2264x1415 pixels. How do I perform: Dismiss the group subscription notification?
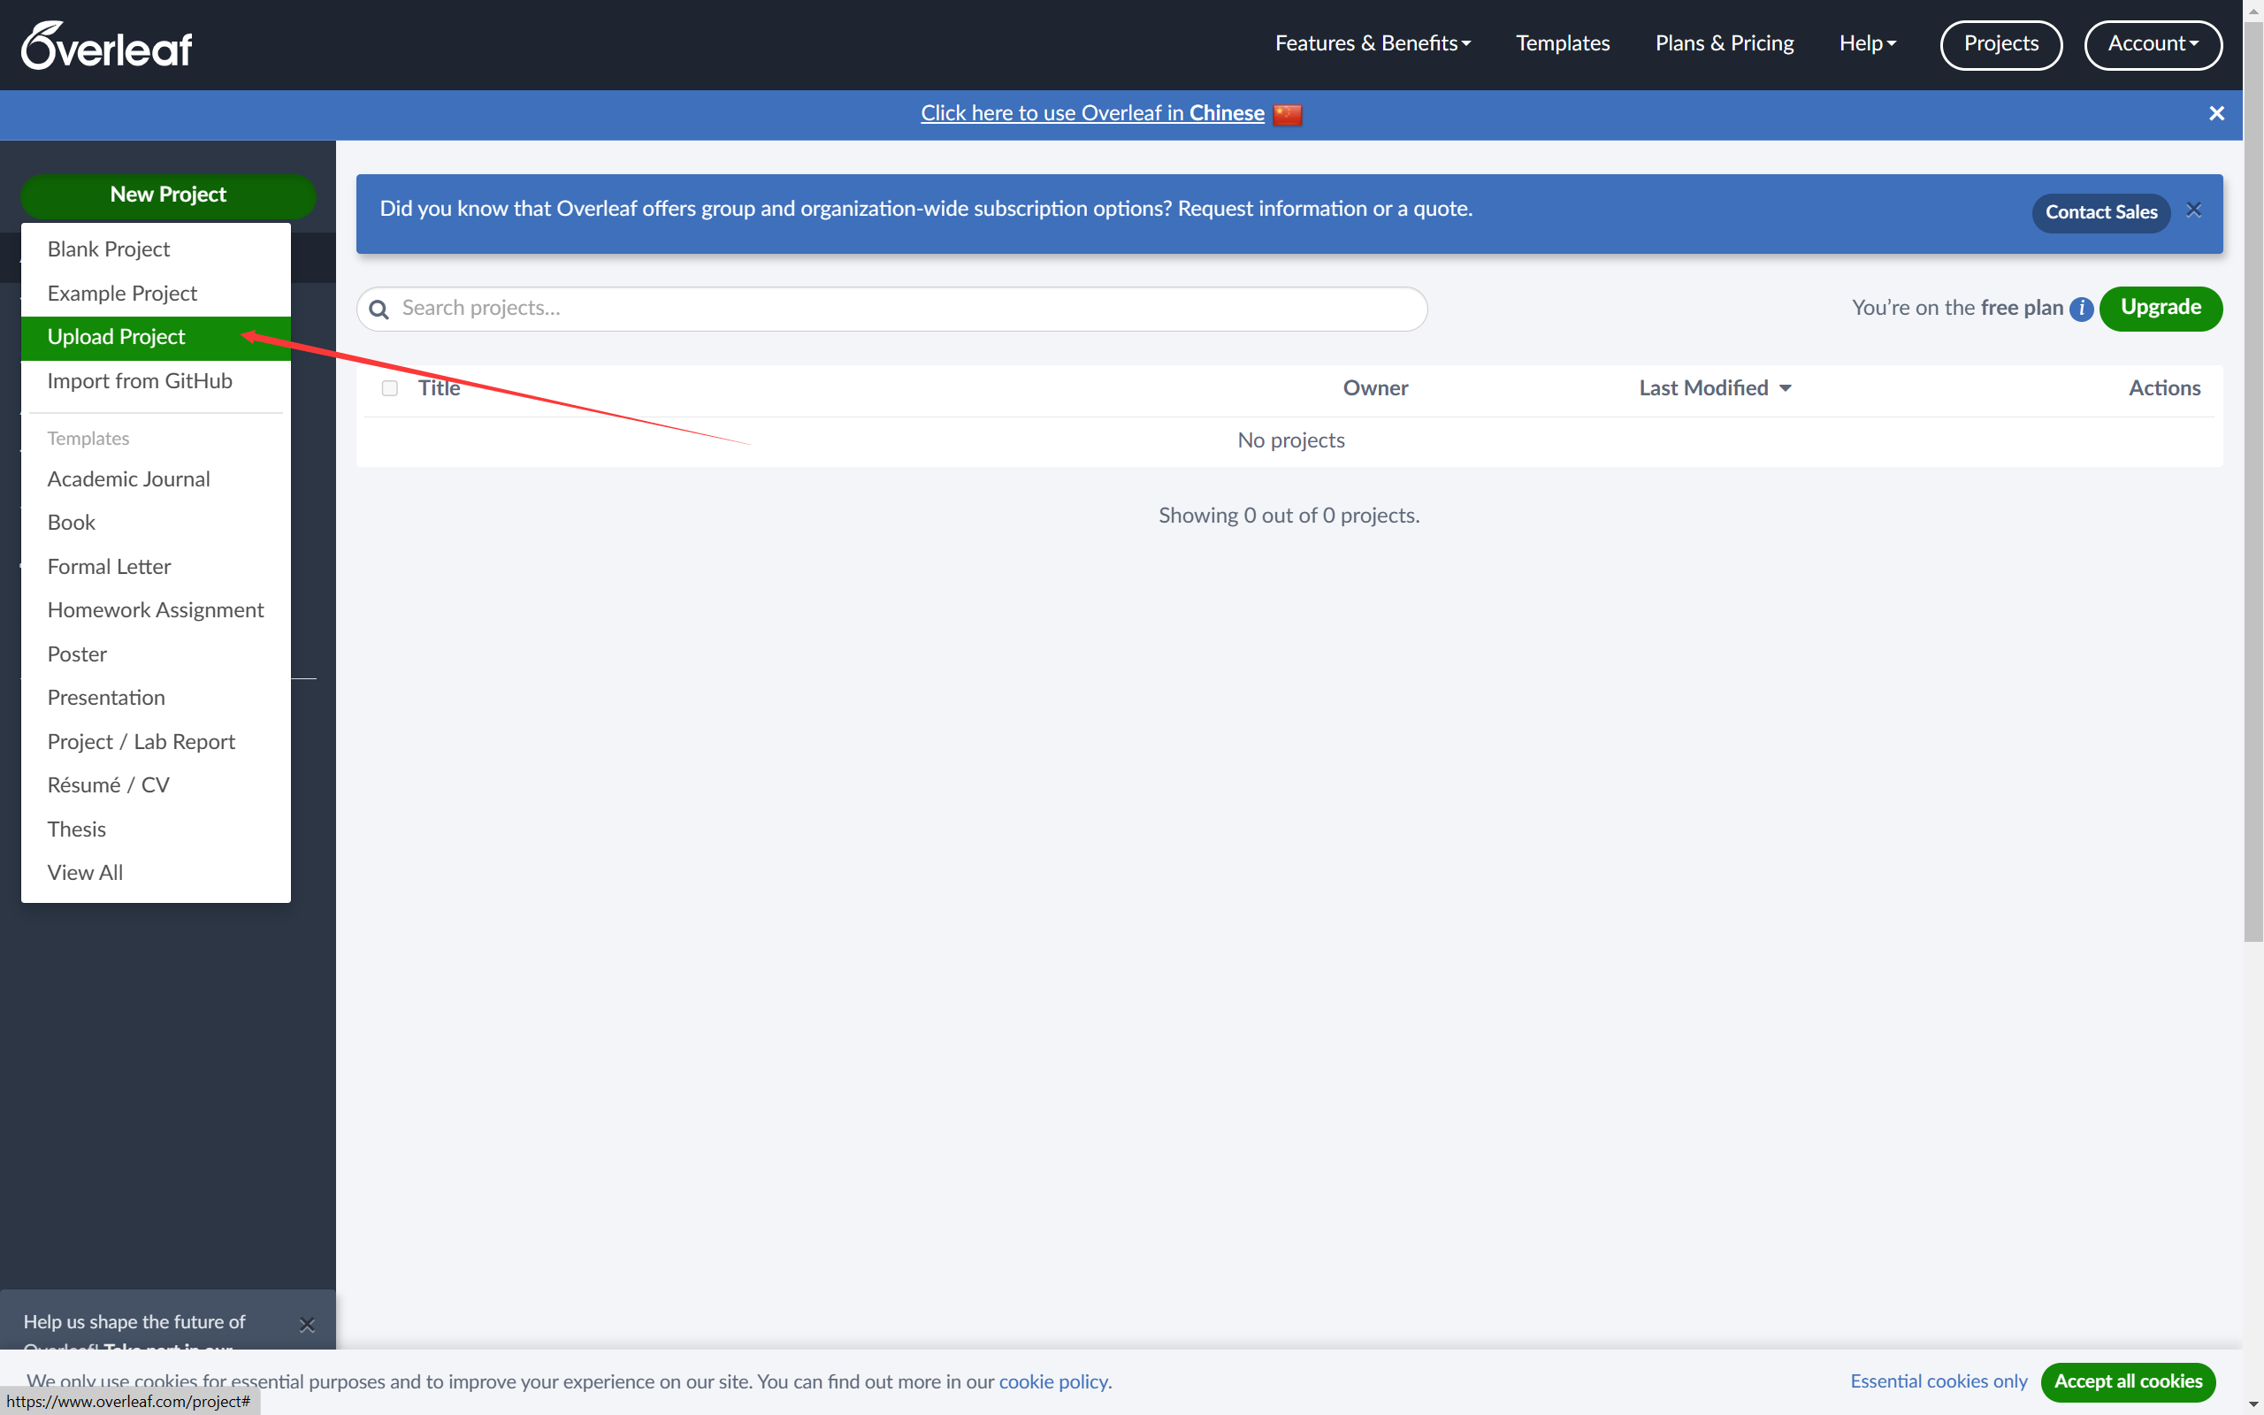click(2194, 210)
